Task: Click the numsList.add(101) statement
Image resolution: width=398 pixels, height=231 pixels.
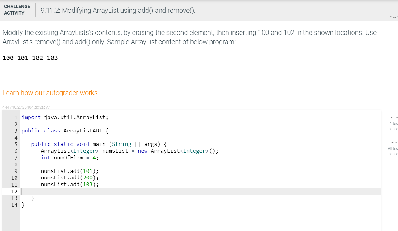Action: pos(69,171)
